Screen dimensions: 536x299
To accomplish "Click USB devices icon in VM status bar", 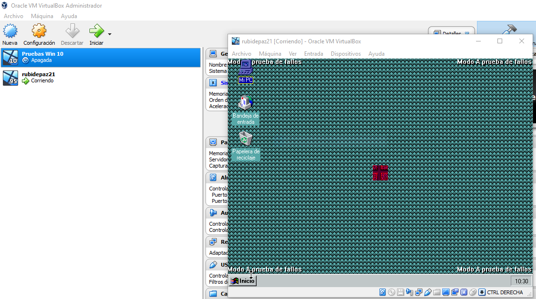I will coord(427,292).
